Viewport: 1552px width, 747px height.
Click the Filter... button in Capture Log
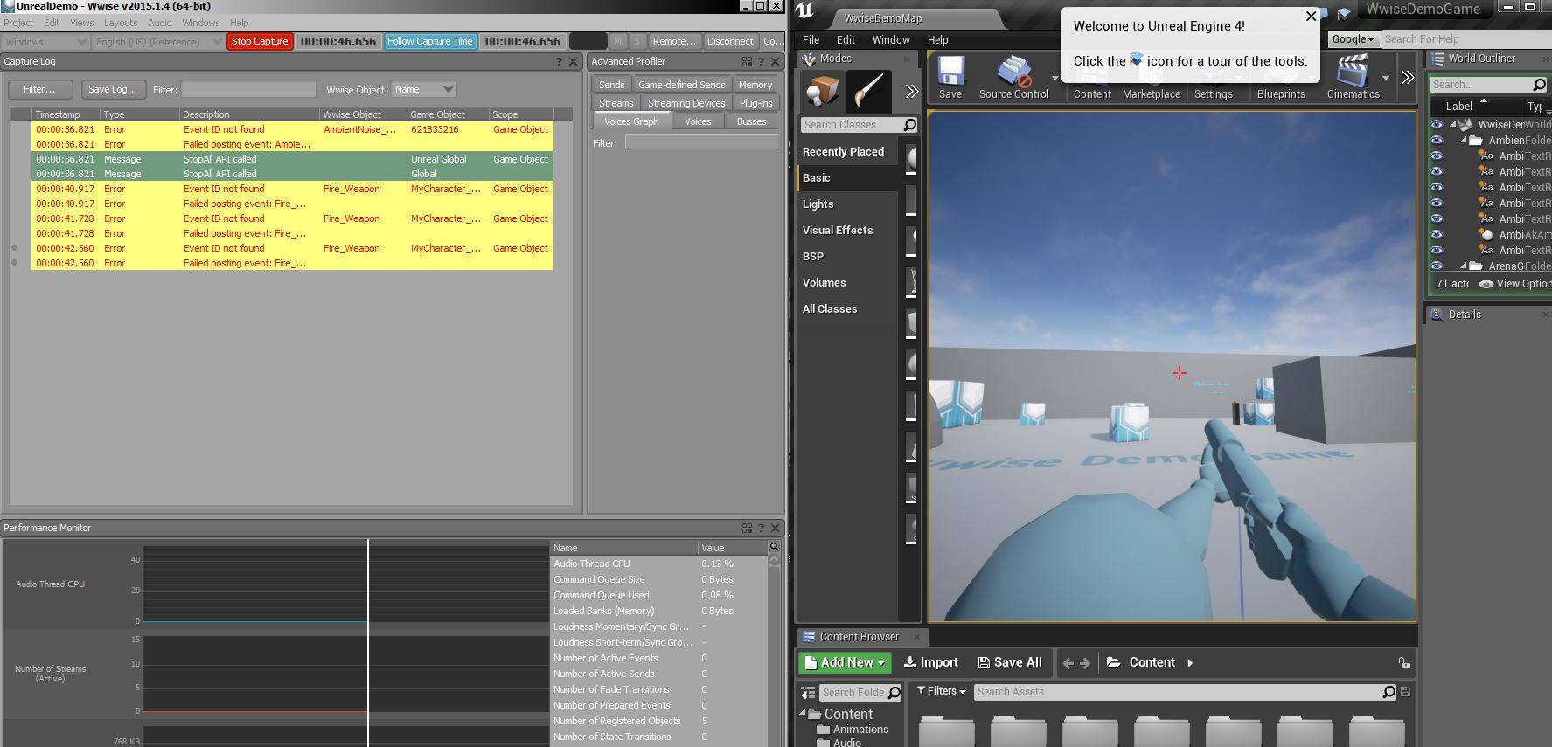click(39, 89)
